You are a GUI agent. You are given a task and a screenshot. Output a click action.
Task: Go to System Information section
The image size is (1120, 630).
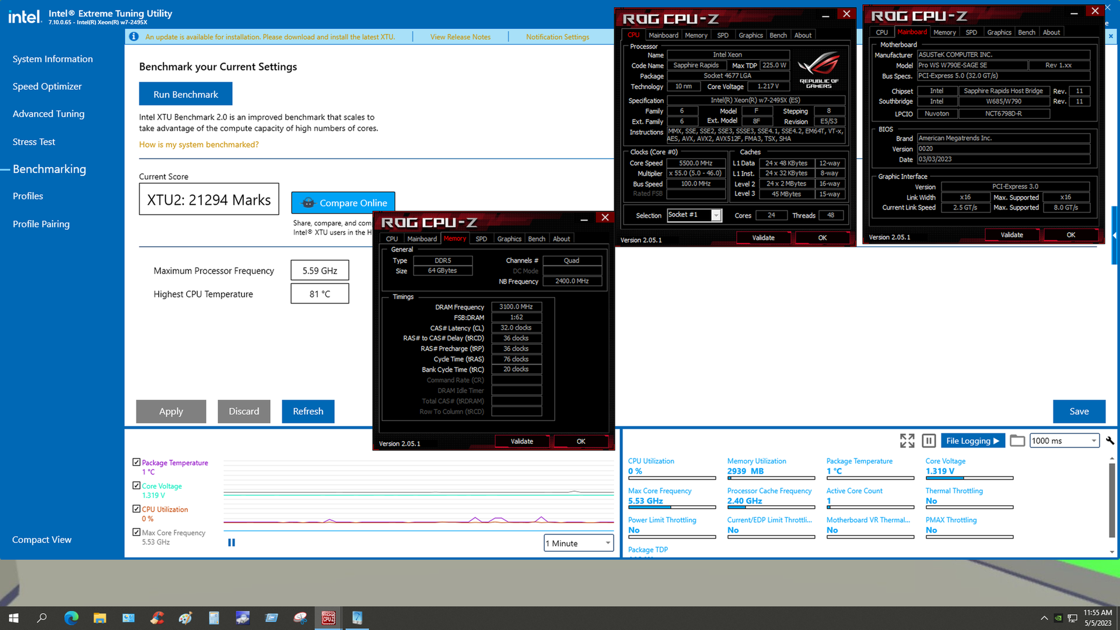[52, 59]
